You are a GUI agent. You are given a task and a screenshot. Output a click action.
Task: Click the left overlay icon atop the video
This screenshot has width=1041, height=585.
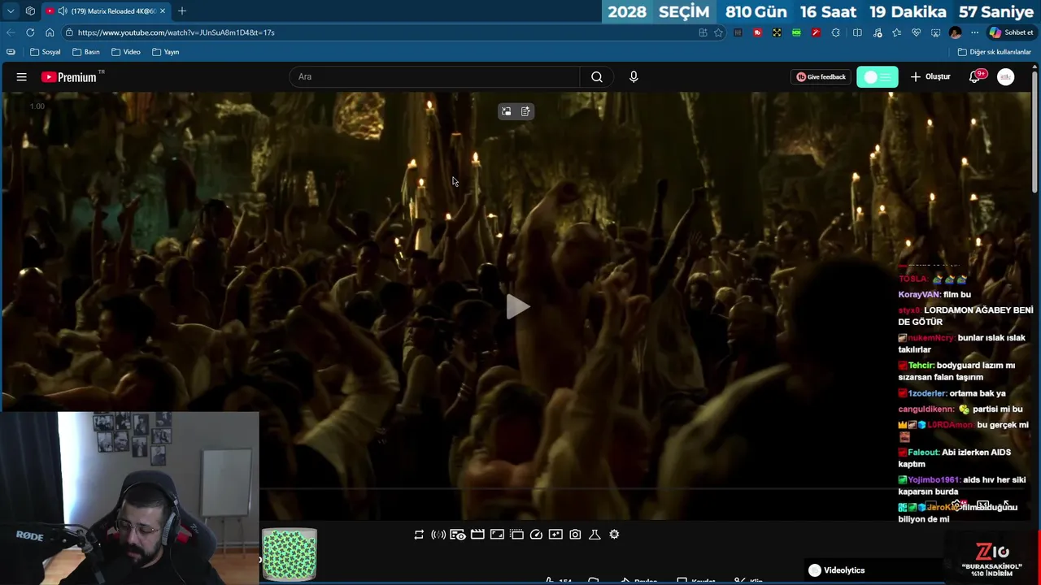point(506,111)
